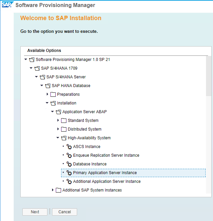Image resolution: width=213 pixels, height=221 pixels.
Task: Click the Database Instance gear icon
Action: tap(69, 164)
